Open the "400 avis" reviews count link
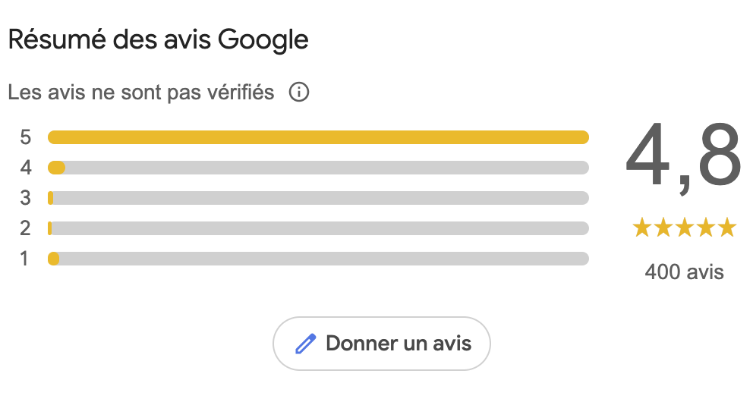 click(684, 272)
